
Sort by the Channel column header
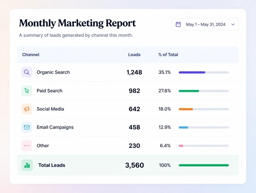pos(31,55)
